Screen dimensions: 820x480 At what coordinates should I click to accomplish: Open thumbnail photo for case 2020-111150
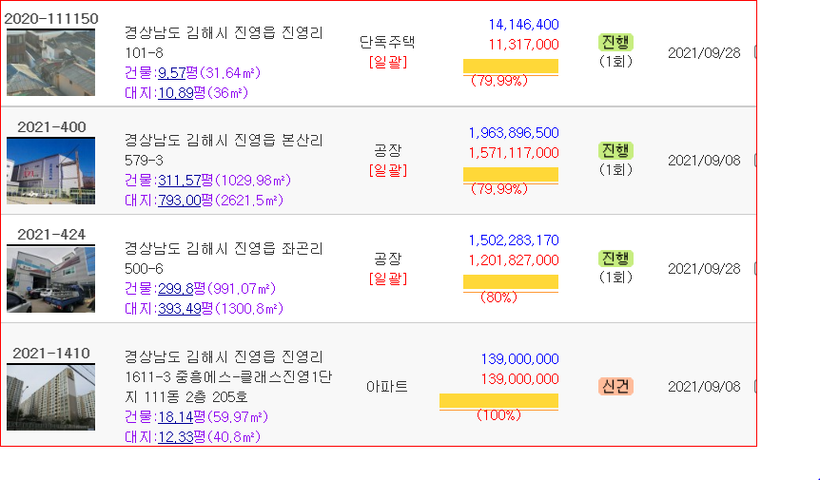(x=50, y=63)
